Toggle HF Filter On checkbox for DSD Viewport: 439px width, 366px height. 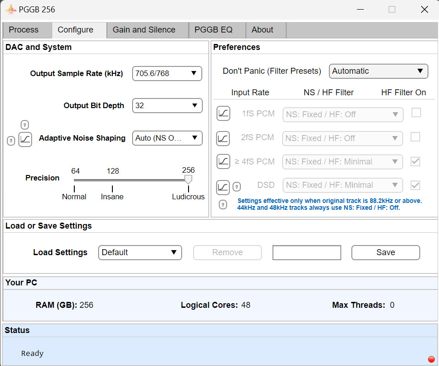416,185
